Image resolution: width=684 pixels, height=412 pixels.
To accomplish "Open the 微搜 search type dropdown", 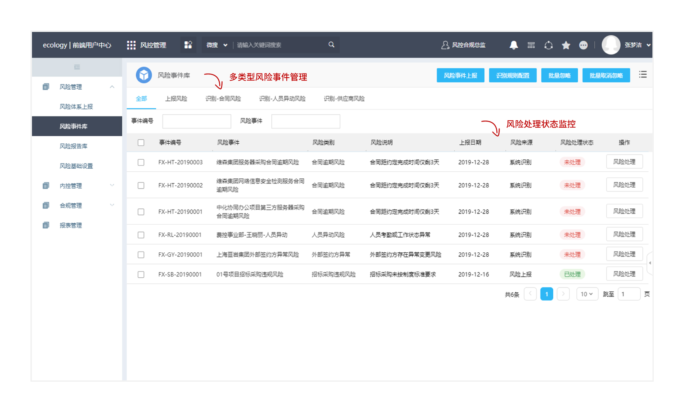I will click(x=216, y=45).
